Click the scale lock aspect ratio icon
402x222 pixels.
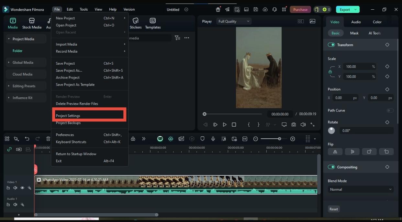click(330, 71)
